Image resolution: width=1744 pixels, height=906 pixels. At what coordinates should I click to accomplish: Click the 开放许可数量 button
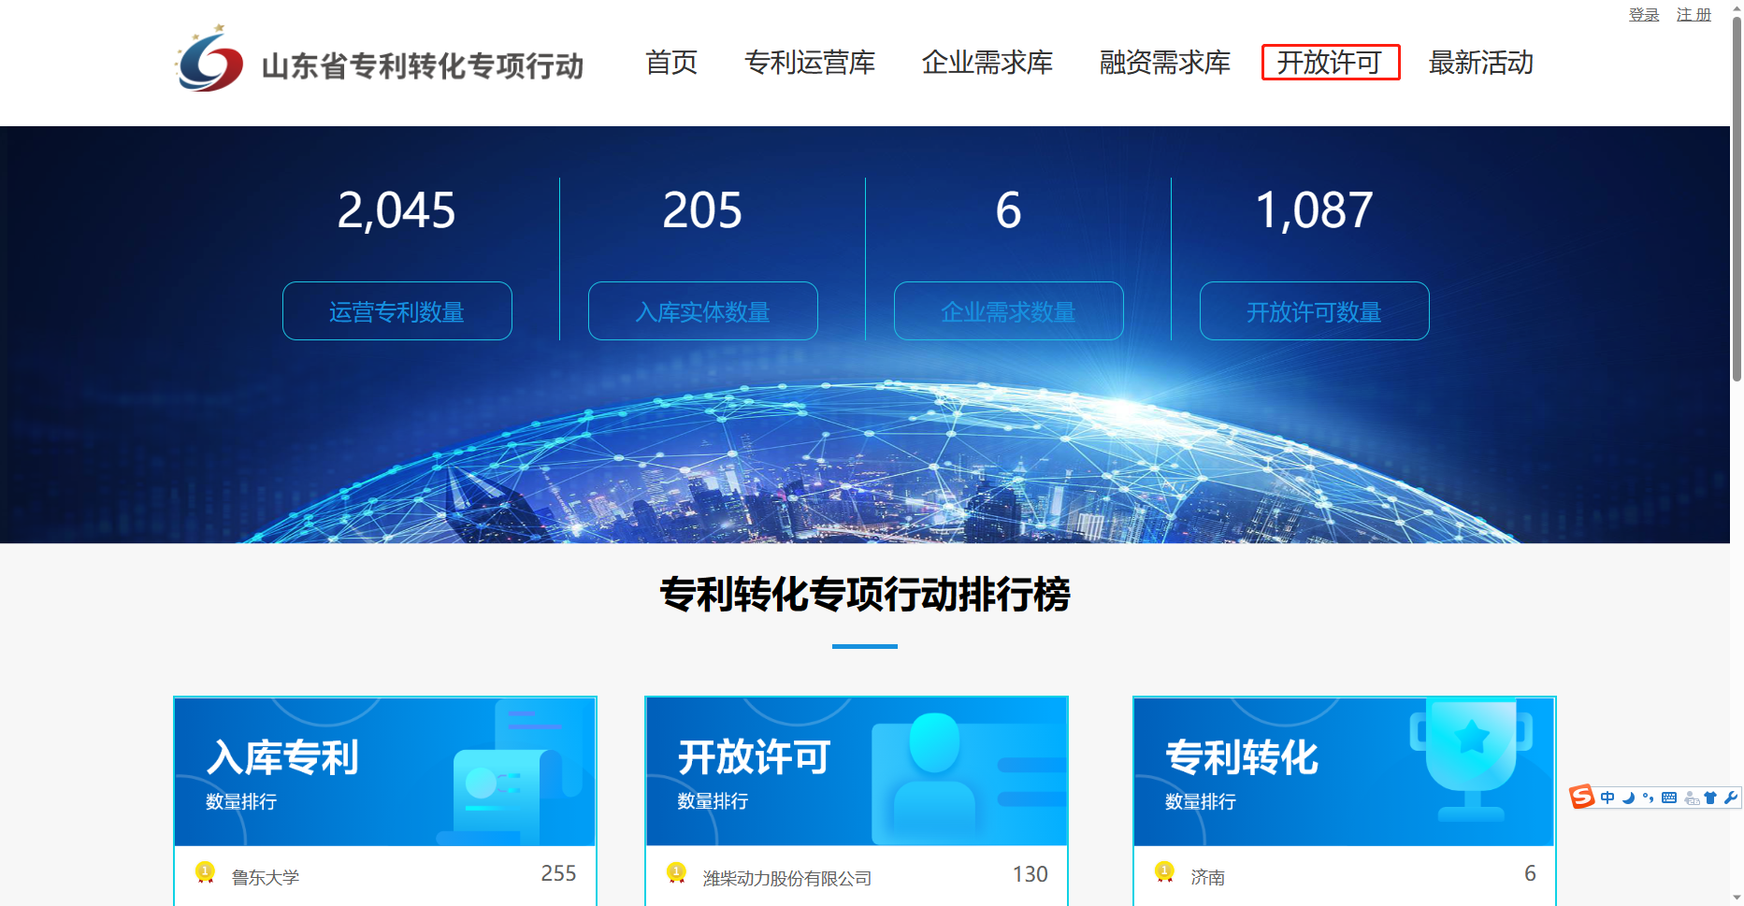(x=1315, y=311)
